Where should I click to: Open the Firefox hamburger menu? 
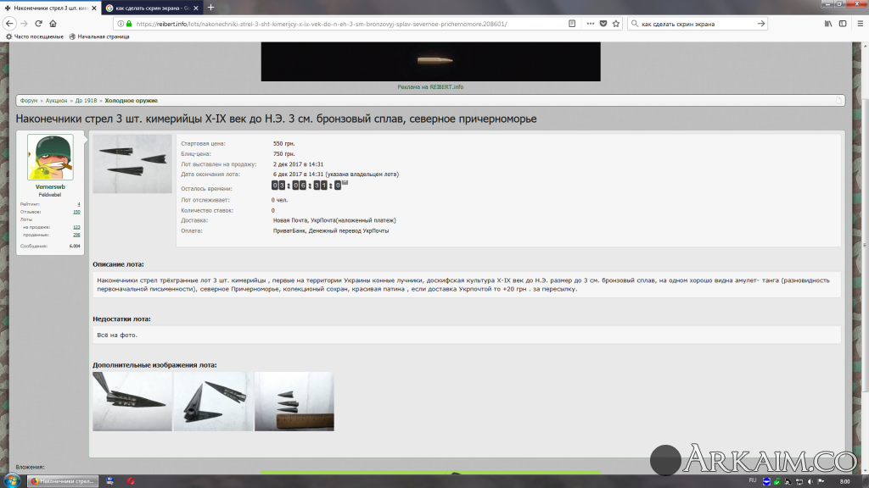tap(859, 24)
